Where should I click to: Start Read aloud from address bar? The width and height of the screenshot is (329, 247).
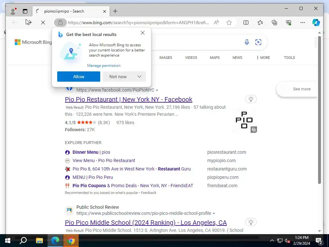coord(216,23)
